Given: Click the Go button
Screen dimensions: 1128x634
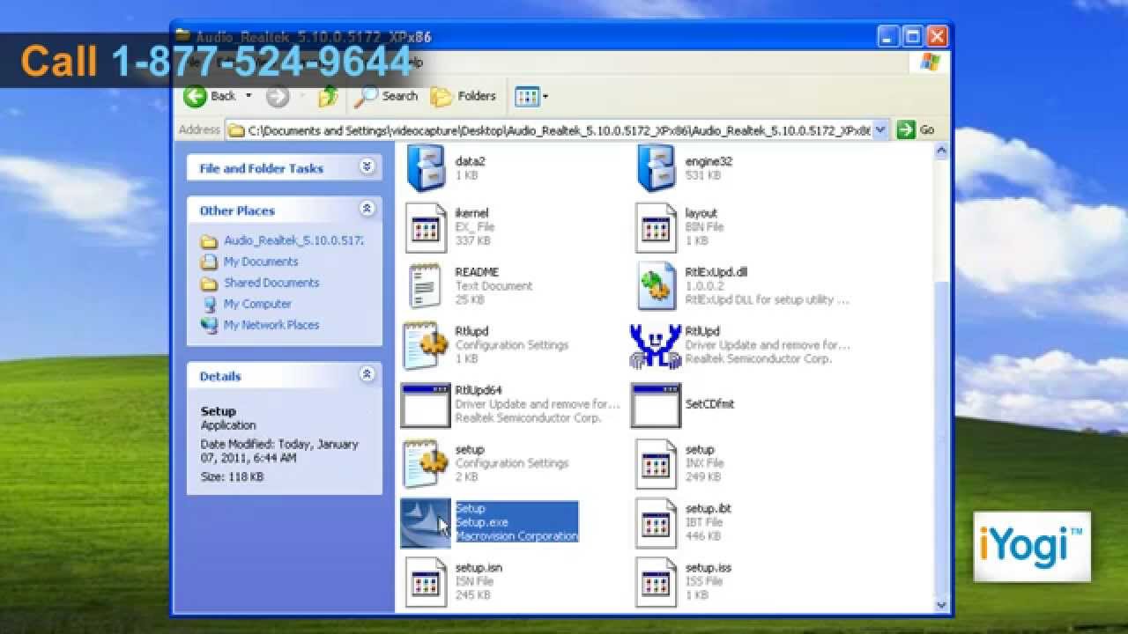Looking at the screenshot, I should [916, 129].
